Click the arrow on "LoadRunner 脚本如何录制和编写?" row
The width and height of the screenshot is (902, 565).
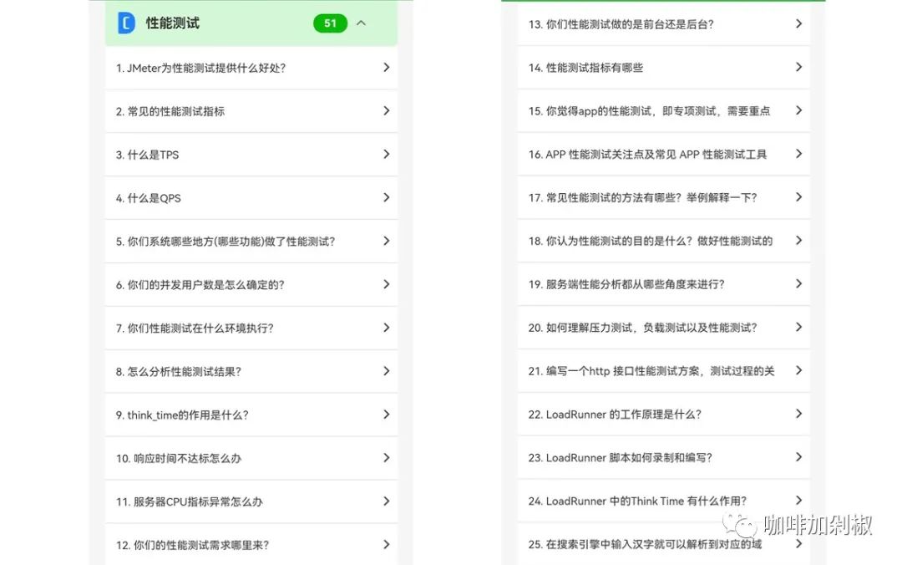coord(798,457)
